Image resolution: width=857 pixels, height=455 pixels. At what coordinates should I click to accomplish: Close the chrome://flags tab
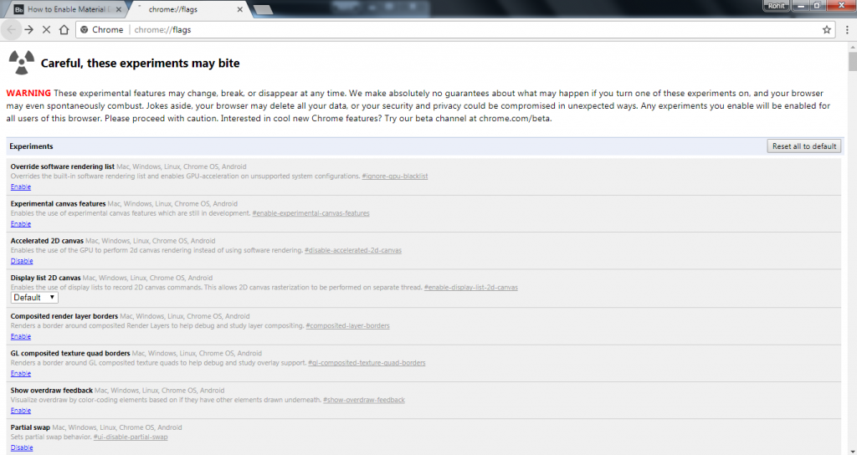pos(239,9)
